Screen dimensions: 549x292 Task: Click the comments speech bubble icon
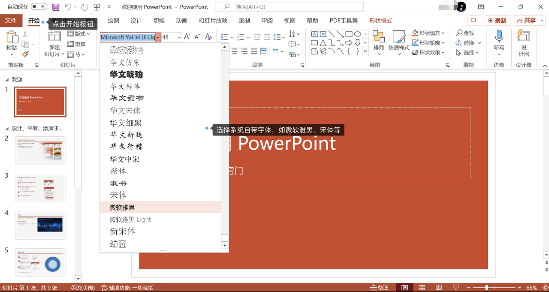click(474, 21)
